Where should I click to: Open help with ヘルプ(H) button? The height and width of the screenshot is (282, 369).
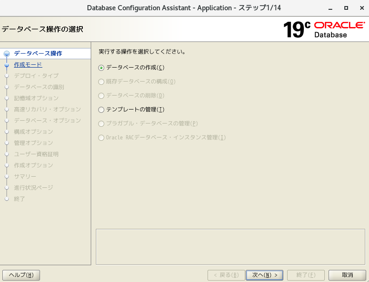(21, 275)
